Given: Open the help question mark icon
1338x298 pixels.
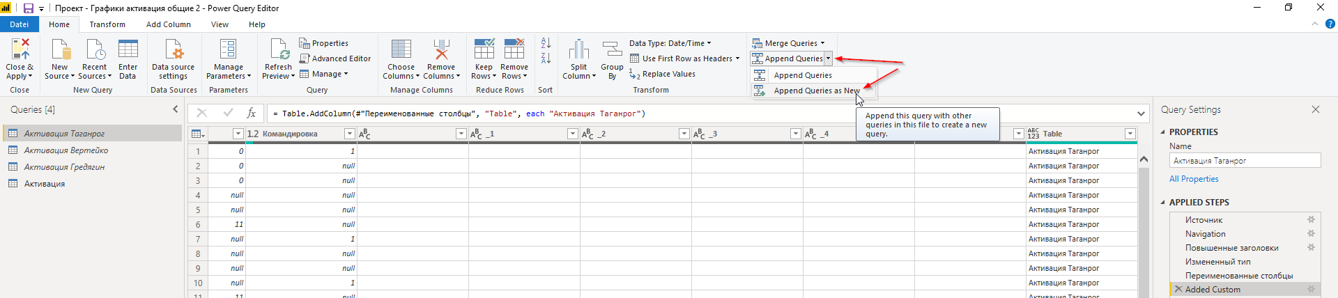Looking at the screenshot, I should click(1330, 24).
